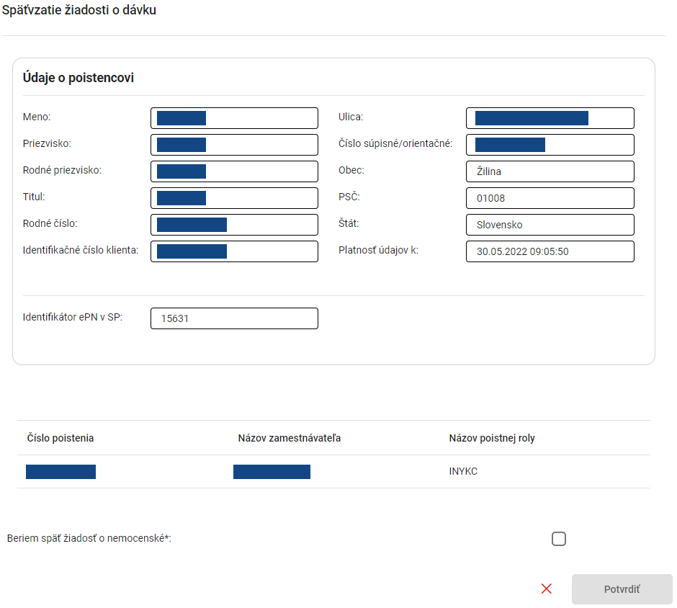Click the Titul input field
677x608 pixels.
tap(235, 198)
